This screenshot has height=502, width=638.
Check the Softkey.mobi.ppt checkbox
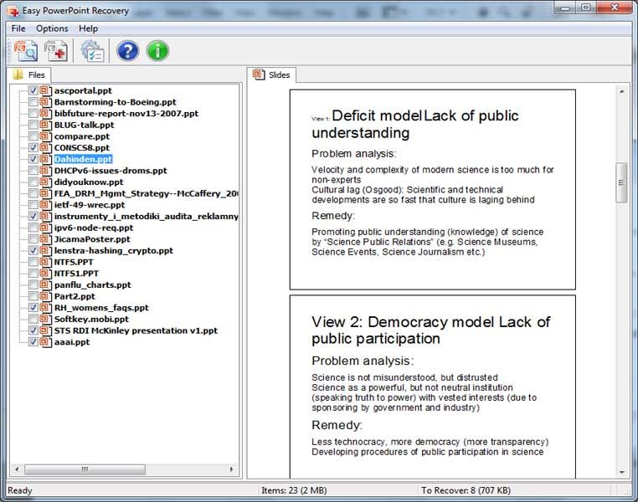tap(33, 319)
